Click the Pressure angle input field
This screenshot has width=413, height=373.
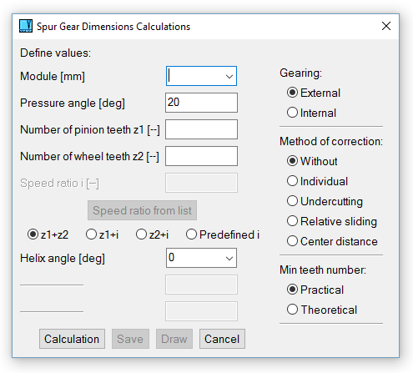pos(201,103)
